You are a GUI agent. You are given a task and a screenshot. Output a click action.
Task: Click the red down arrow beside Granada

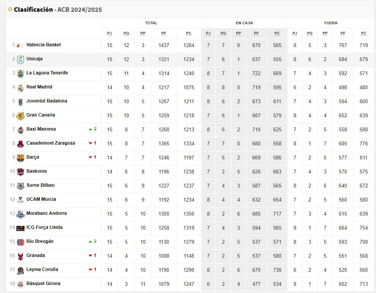tap(90, 256)
